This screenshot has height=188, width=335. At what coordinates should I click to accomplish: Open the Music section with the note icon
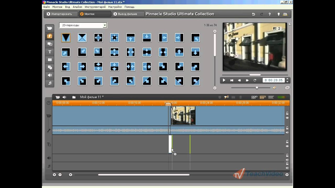(x=49, y=83)
